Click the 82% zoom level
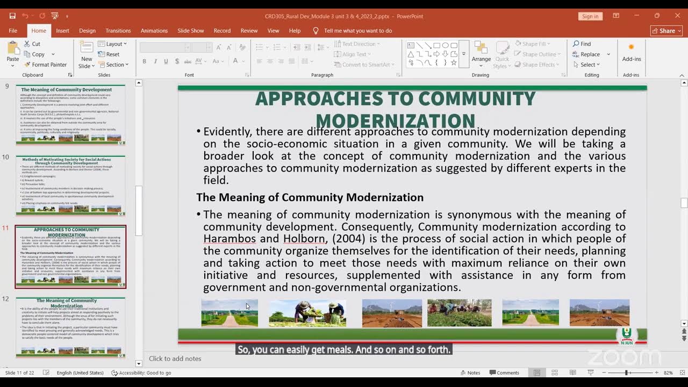Screen dimensions: 688x387 point(668,372)
